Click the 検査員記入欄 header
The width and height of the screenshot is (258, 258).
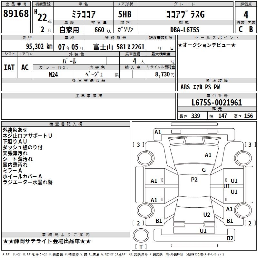(x=66, y=124)
